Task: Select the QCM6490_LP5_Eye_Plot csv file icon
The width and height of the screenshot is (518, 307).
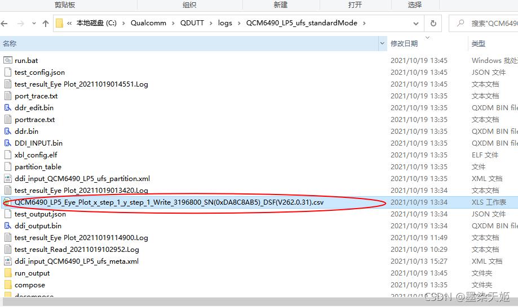Action: click(7, 202)
